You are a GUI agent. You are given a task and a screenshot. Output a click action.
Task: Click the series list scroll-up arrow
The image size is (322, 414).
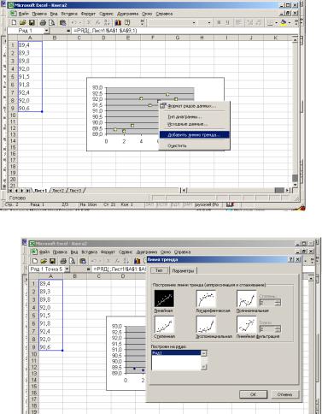(204, 353)
